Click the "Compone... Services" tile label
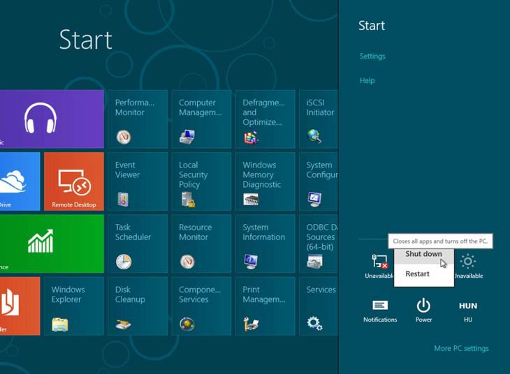Screen dimensions: 510x374 tap(200, 294)
